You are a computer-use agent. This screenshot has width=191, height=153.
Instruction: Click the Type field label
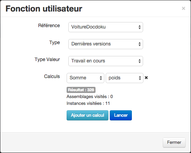coord(54,42)
